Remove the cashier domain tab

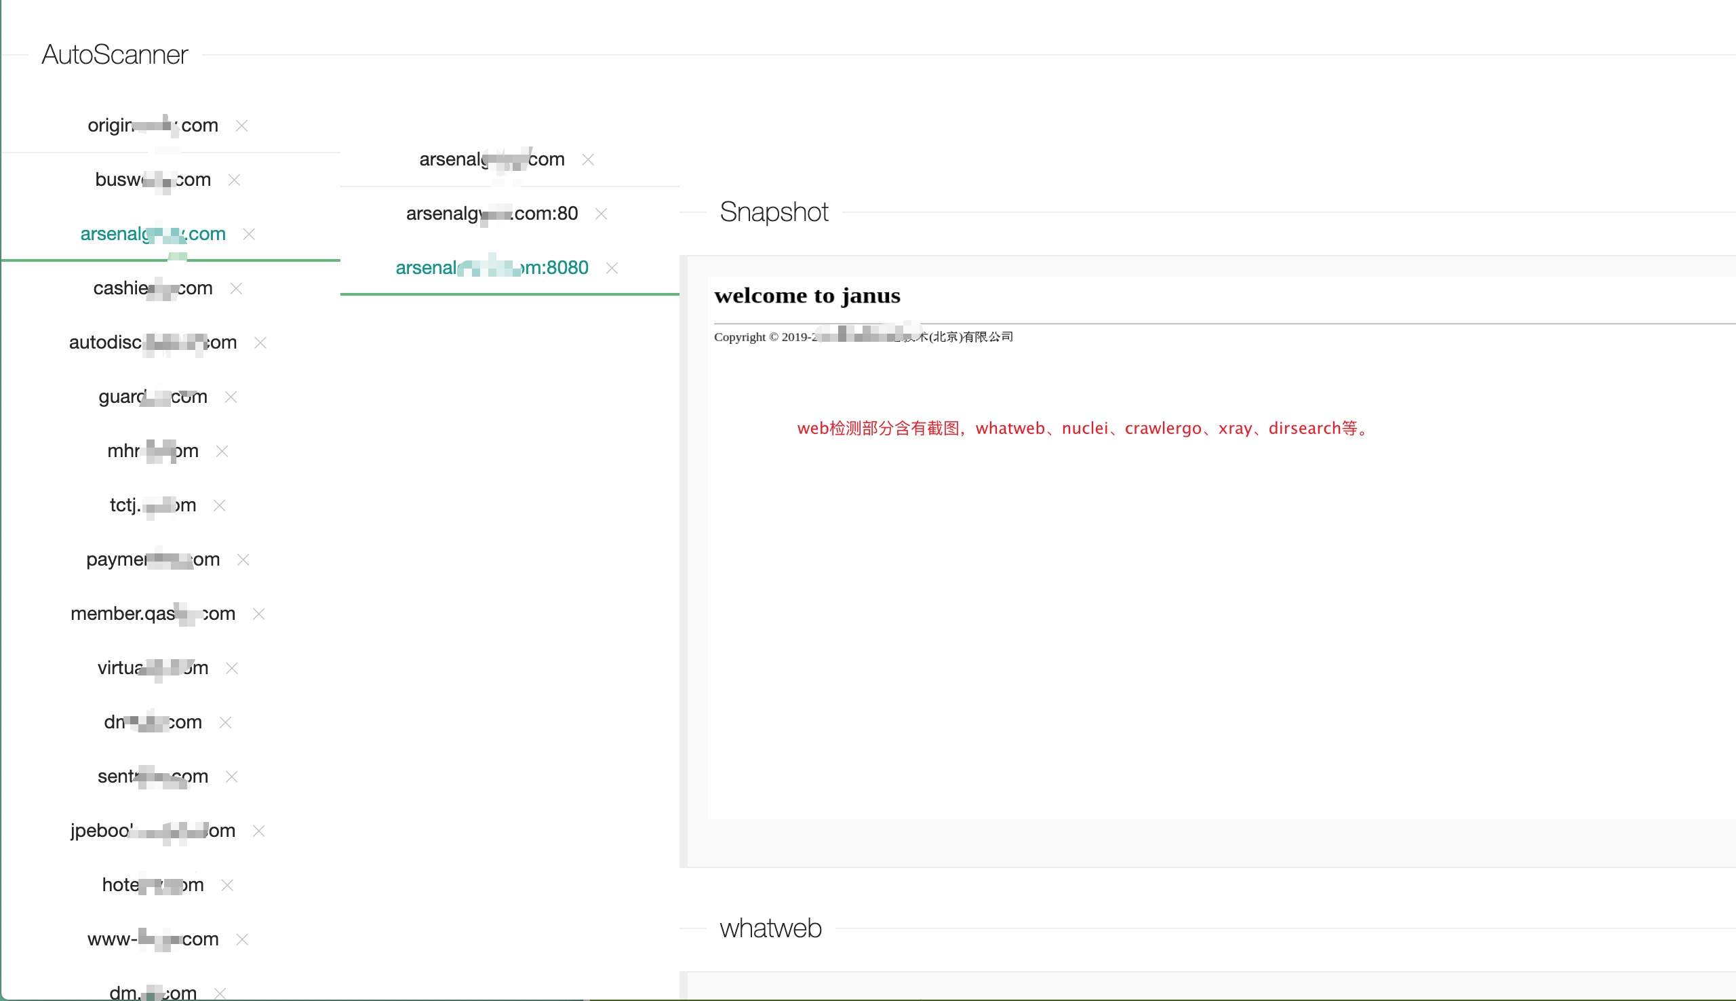[236, 289]
